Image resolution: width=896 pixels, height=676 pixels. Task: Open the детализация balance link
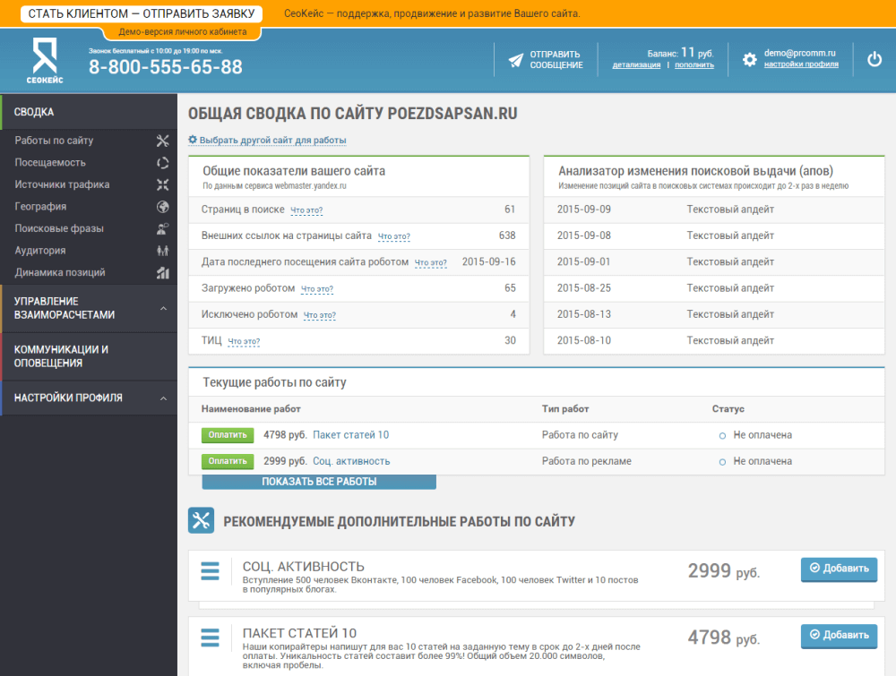pyautogui.click(x=636, y=65)
